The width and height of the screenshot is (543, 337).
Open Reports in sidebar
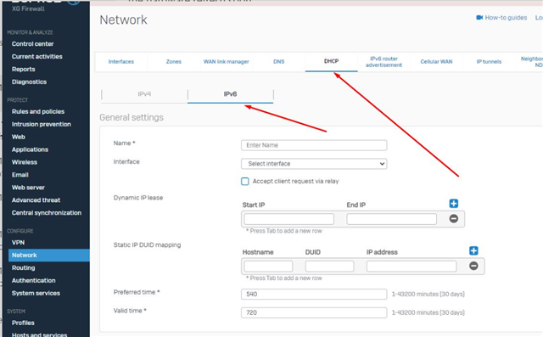tap(23, 70)
